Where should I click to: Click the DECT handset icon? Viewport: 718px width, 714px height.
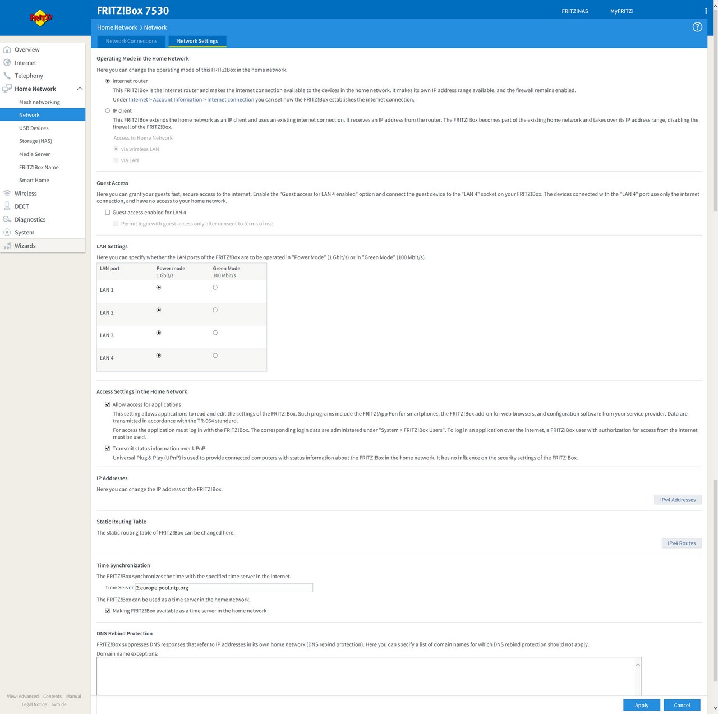pyautogui.click(x=7, y=206)
